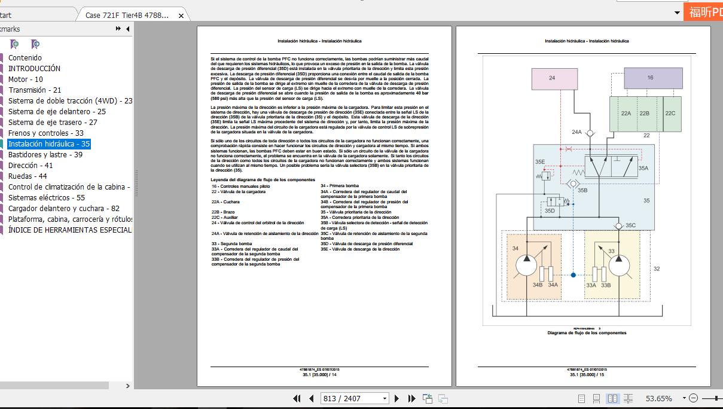Viewport: 723px width, 409px height.
Task: Jump to the first page
Action: point(297,398)
